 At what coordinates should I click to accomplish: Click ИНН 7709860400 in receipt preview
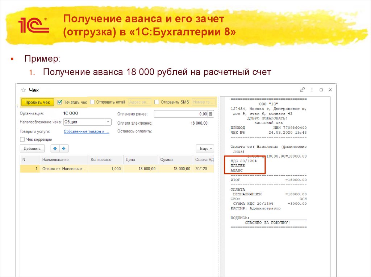[290, 127]
